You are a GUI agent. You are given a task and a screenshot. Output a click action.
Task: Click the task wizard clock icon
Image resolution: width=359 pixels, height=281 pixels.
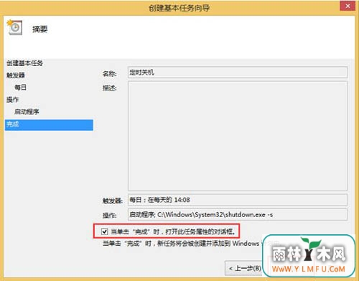coord(14,27)
